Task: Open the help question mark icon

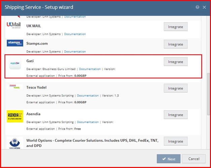Action: pos(197,7)
